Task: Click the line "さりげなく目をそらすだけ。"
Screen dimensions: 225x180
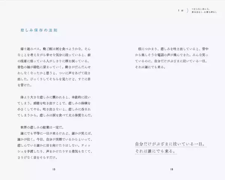Action: [x=37, y=157]
